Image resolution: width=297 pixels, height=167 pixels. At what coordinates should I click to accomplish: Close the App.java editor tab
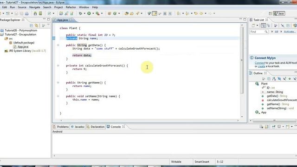click(x=71, y=20)
